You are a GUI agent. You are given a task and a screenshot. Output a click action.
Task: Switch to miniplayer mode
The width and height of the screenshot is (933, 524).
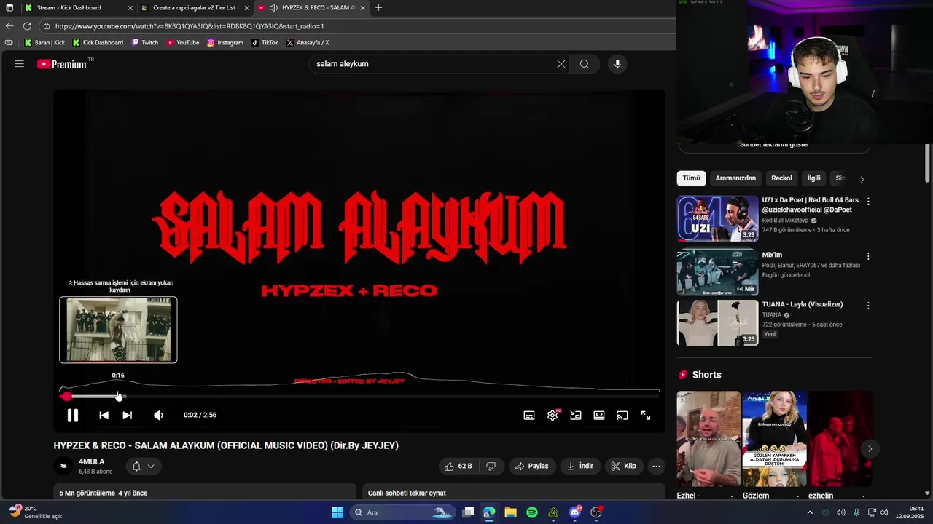576,416
